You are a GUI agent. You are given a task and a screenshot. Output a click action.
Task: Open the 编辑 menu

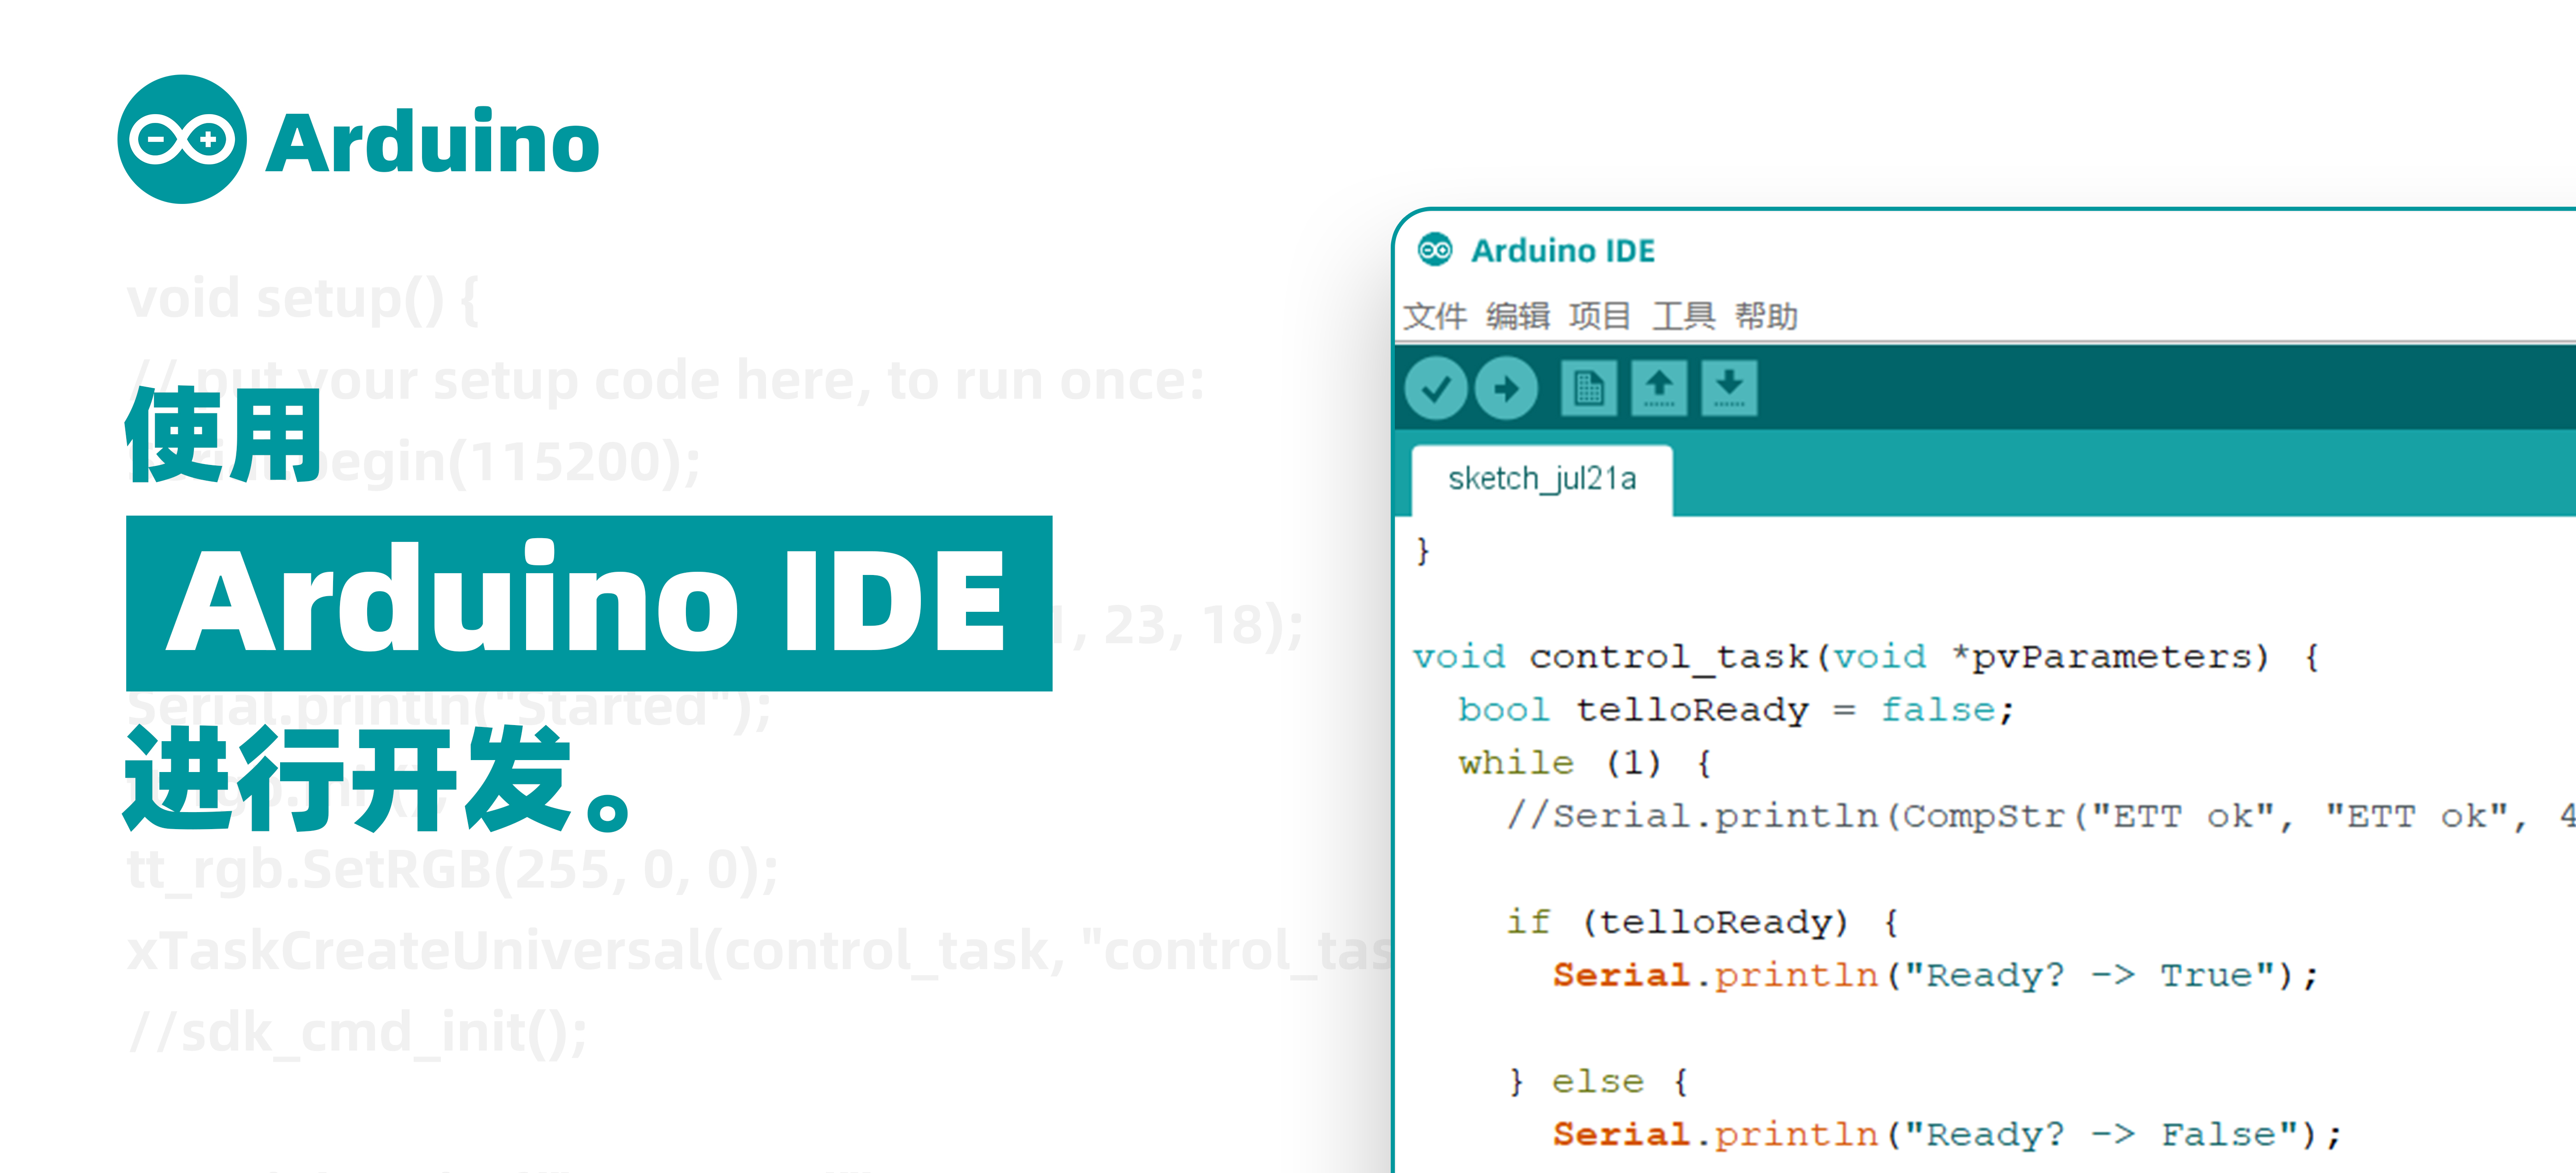1517,317
